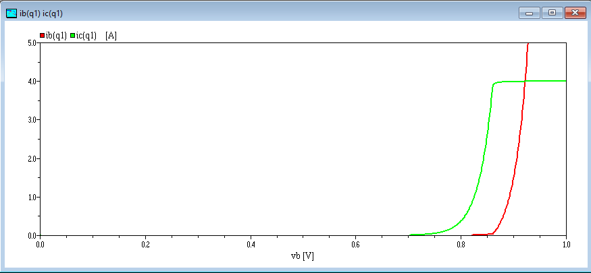
Task: Click the 5.0 y-axis tick label
Action: point(30,43)
